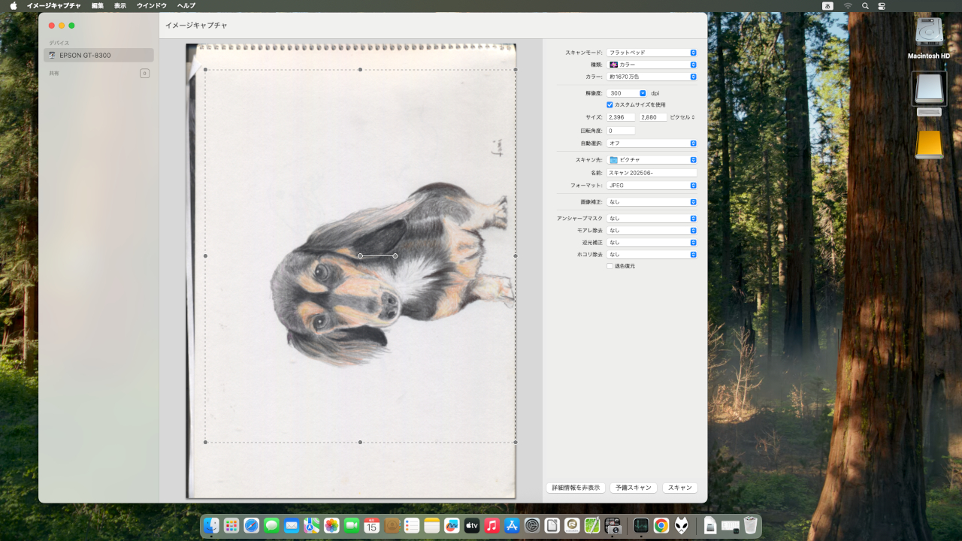Click Wi-Fi status icon in menu bar
The height and width of the screenshot is (541, 962).
click(x=848, y=5)
